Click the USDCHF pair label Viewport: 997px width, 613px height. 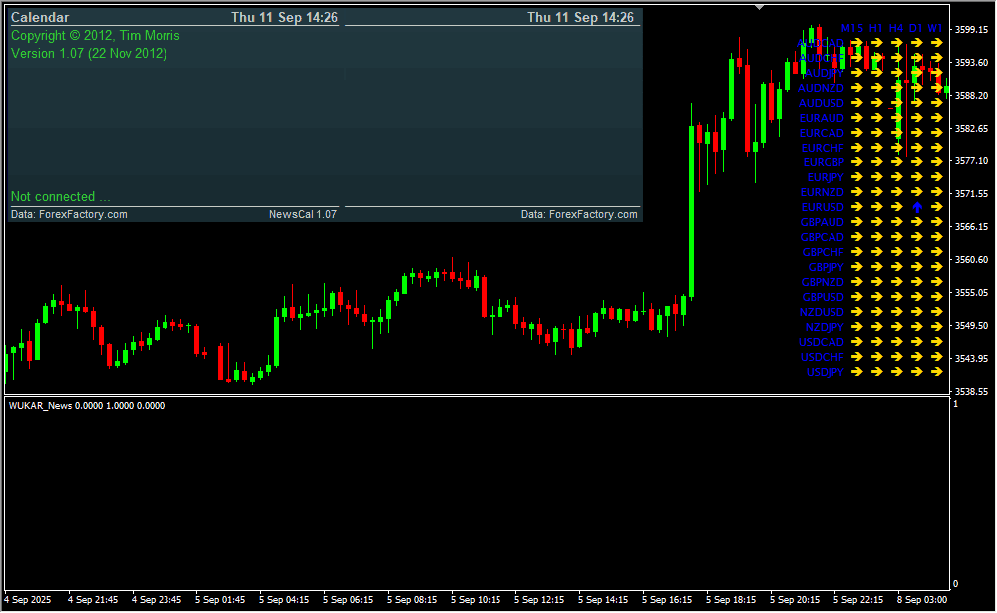tap(822, 357)
